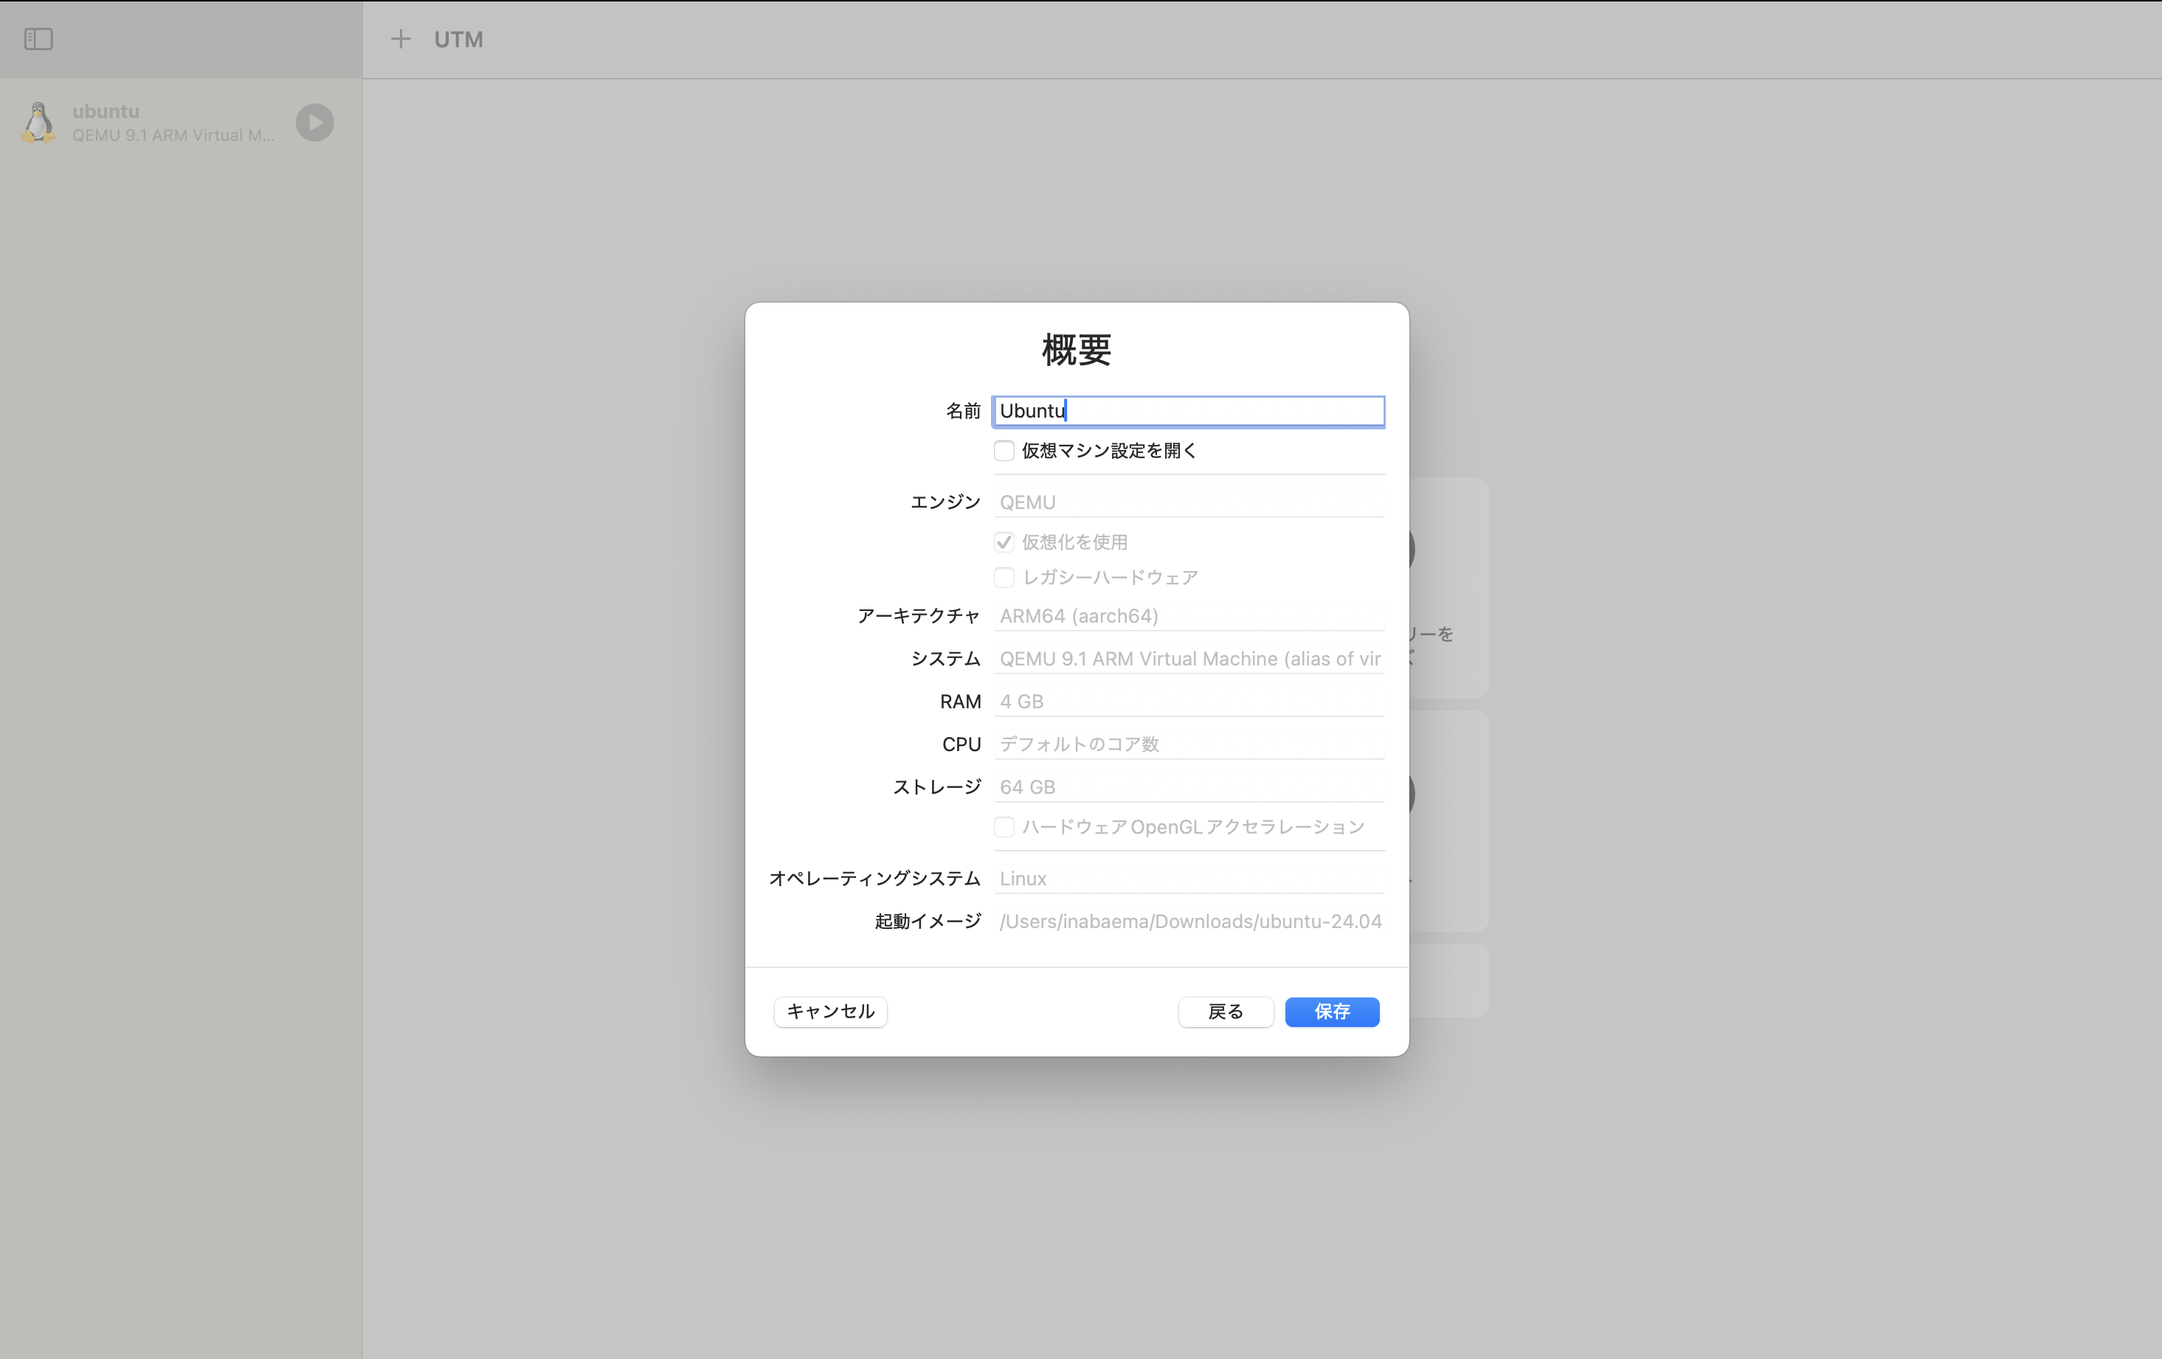Screen dimensions: 2162x1359
Task: Click the RAM field showing 4 GB
Action: click(1187, 701)
